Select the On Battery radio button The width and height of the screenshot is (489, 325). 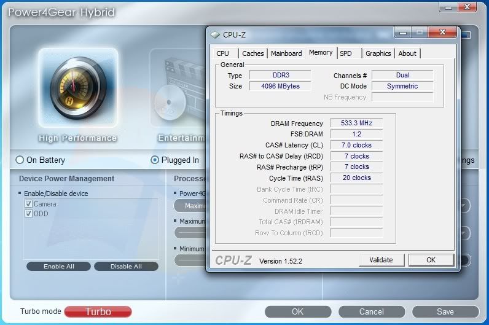pyautogui.click(x=20, y=160)
